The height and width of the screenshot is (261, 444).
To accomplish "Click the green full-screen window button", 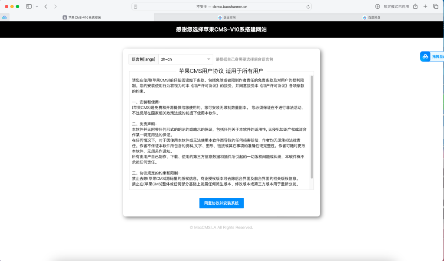I will point(17,6).
